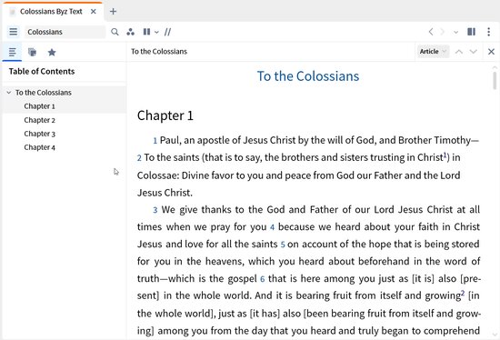500x340 pixels.
Task: Click the parallel resources double-slash icon
Action: [168, 32]
